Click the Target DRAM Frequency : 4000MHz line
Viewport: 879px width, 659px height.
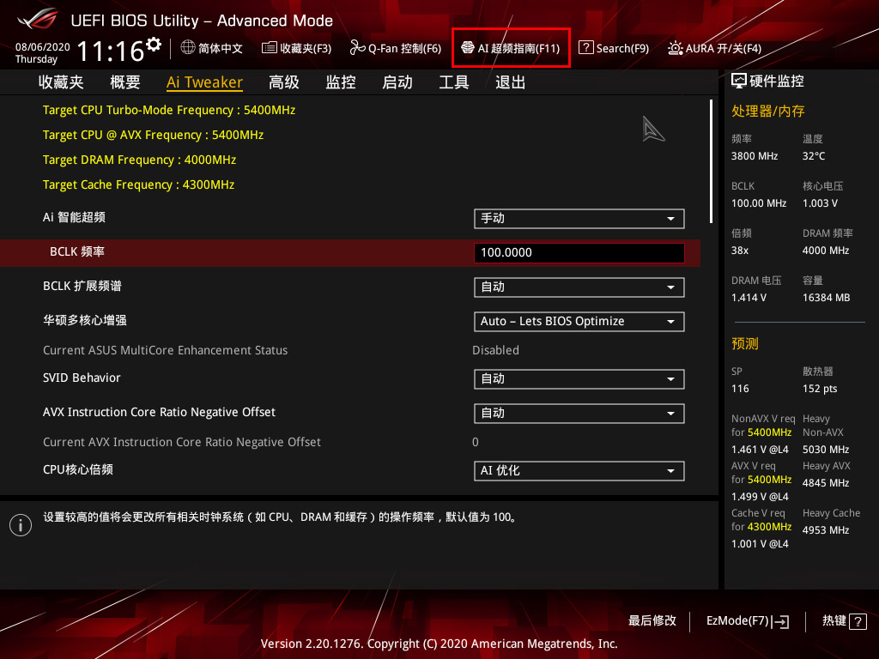(x=140, y=160)
